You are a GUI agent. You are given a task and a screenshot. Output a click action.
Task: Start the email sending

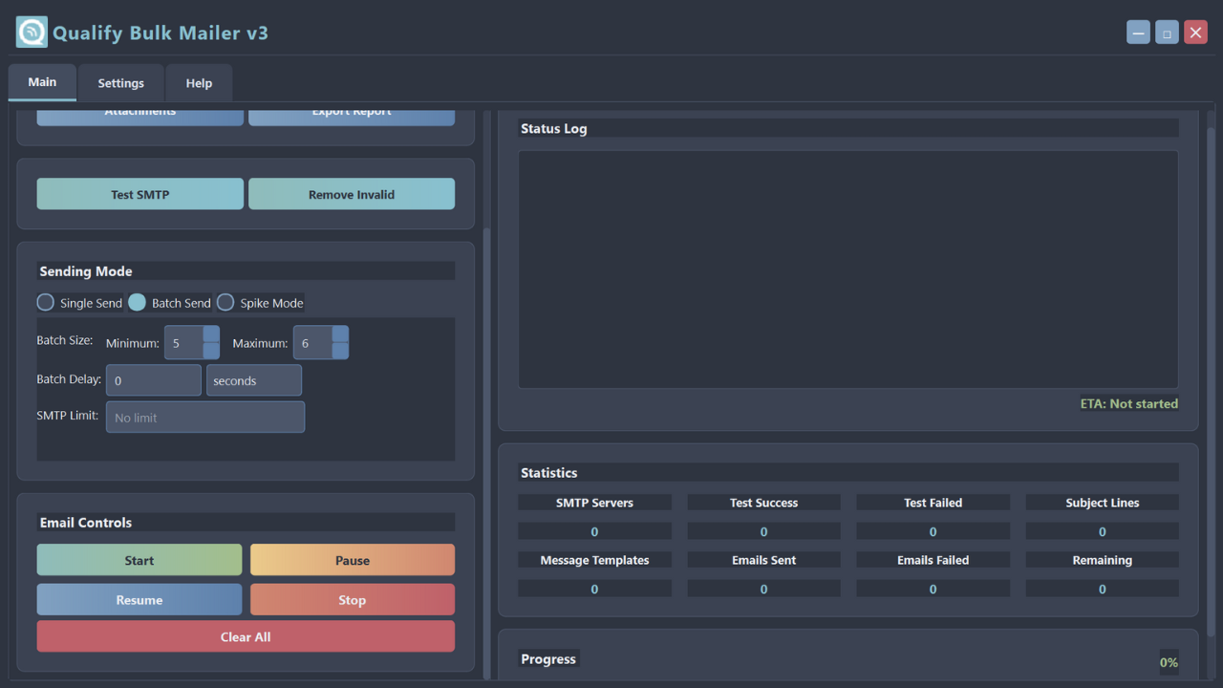coord(139,560)
